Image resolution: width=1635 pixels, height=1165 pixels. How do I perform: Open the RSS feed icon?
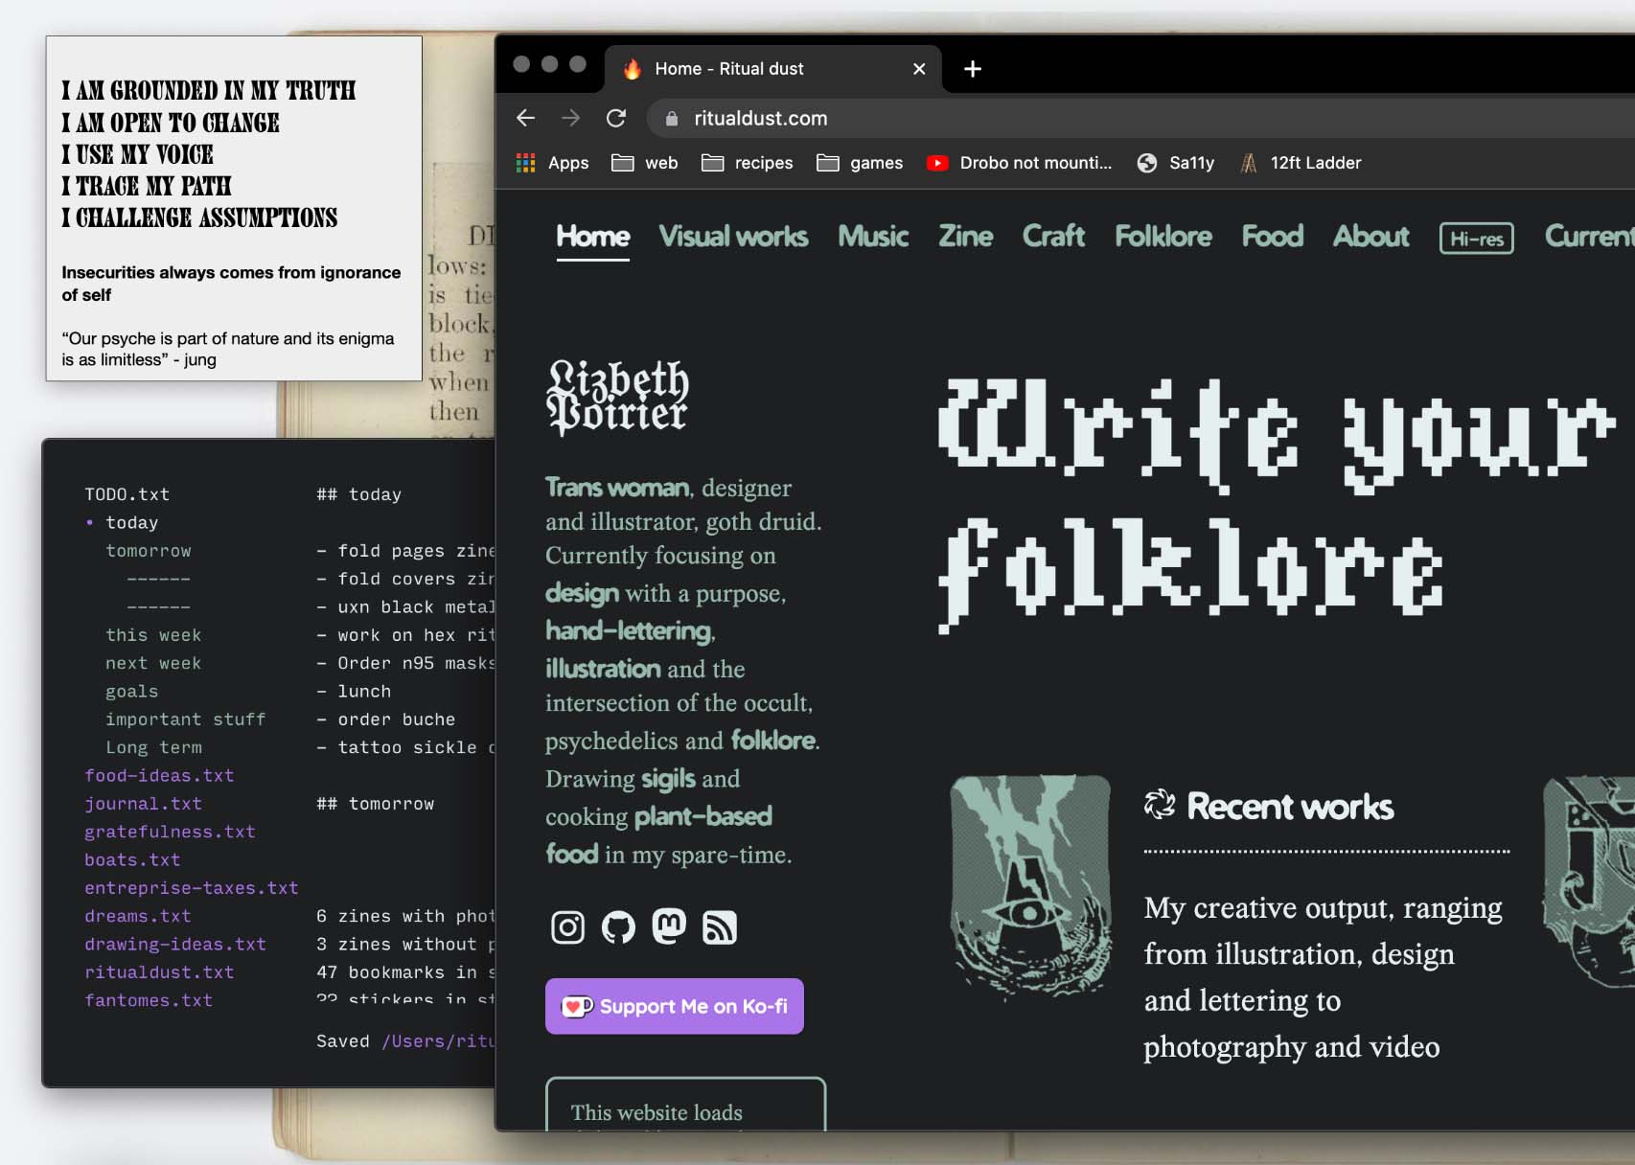click(x=720, y=927)
